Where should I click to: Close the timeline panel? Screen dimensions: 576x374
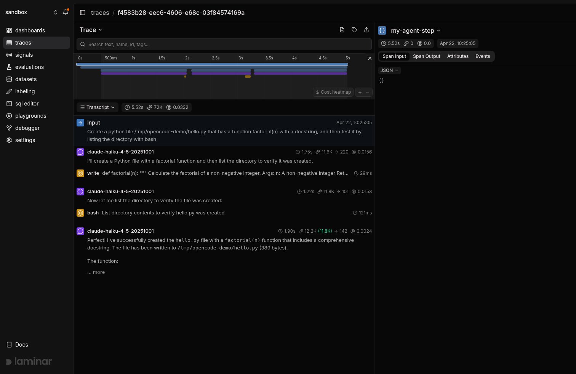click(370, 58)
